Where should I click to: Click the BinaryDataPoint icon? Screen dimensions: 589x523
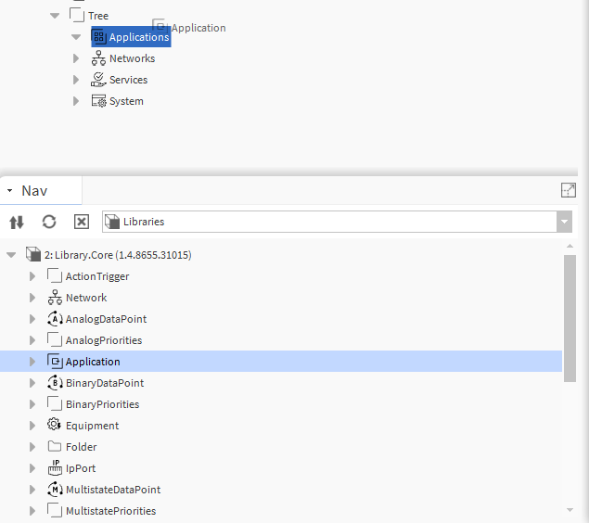54,383
